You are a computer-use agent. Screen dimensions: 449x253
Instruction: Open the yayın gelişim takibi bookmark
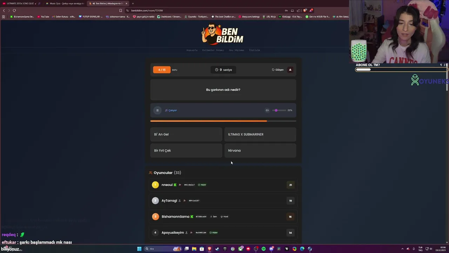click(x=144, y=17)
